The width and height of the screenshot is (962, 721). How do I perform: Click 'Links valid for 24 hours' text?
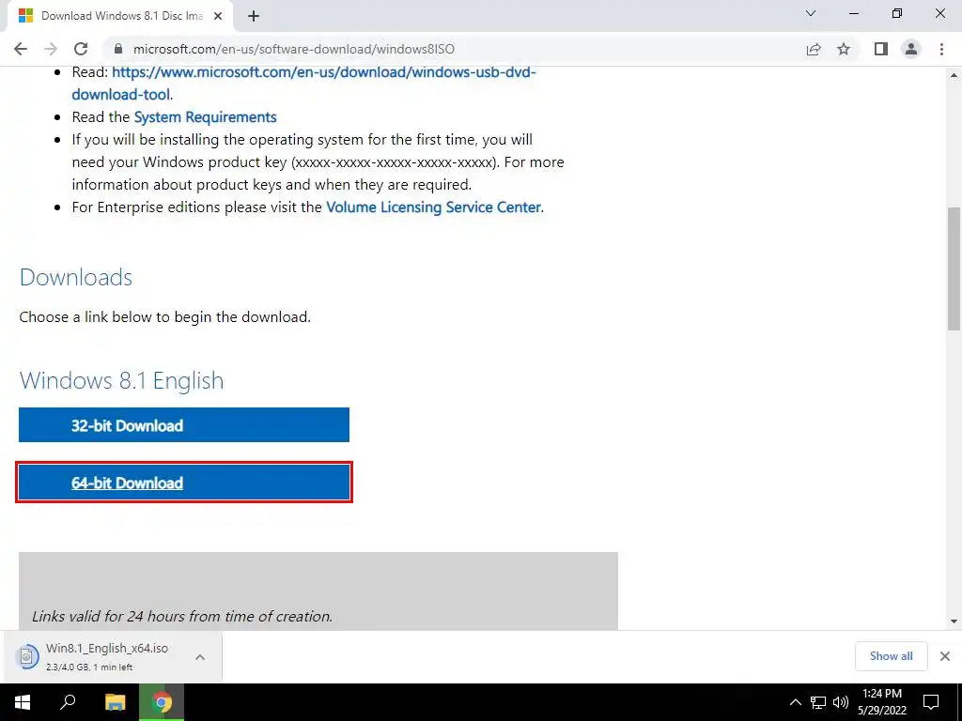(x=182, y=616)
